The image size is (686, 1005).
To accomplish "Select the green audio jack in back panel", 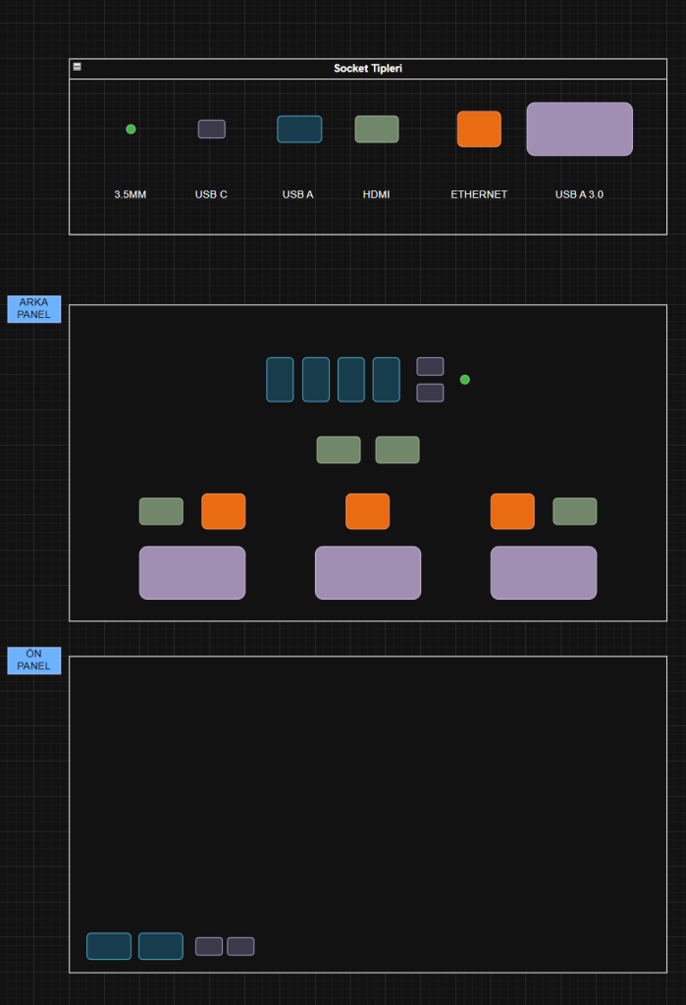I will point(465,380).
